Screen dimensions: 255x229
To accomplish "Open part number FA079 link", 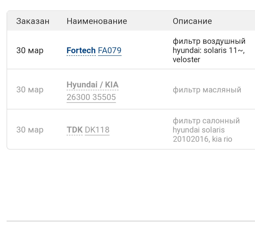I will coord(110,50).
